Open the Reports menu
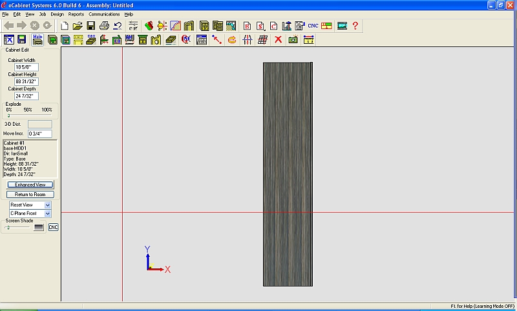Image resolution: width=517 pixels, height=311 pixels. tap(76, 14)
